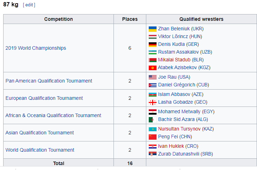Open World Qualification Tournament link
This screenshot has height=170, width=257.
click(x=40, y=150)
